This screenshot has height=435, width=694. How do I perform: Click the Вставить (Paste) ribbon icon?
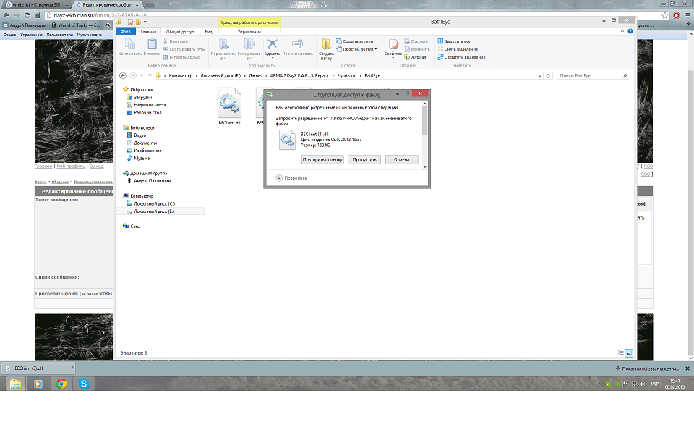152,46
